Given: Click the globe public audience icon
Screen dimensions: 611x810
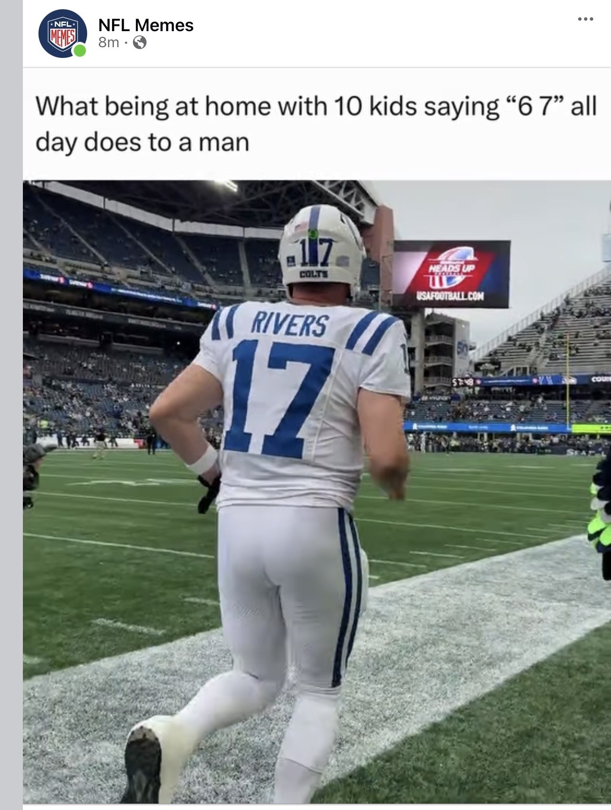Looking at the screenshot, I should click(x=139, y=43).
